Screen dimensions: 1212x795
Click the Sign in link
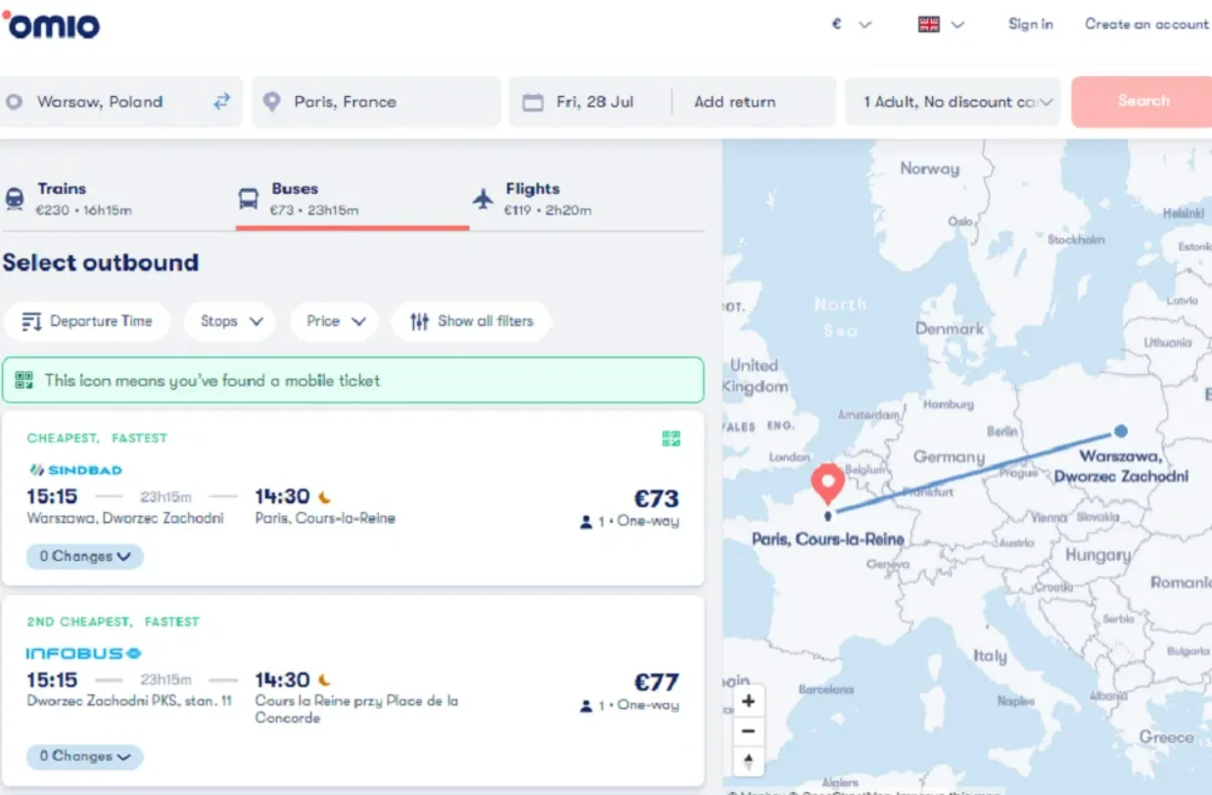[1031, 24]
